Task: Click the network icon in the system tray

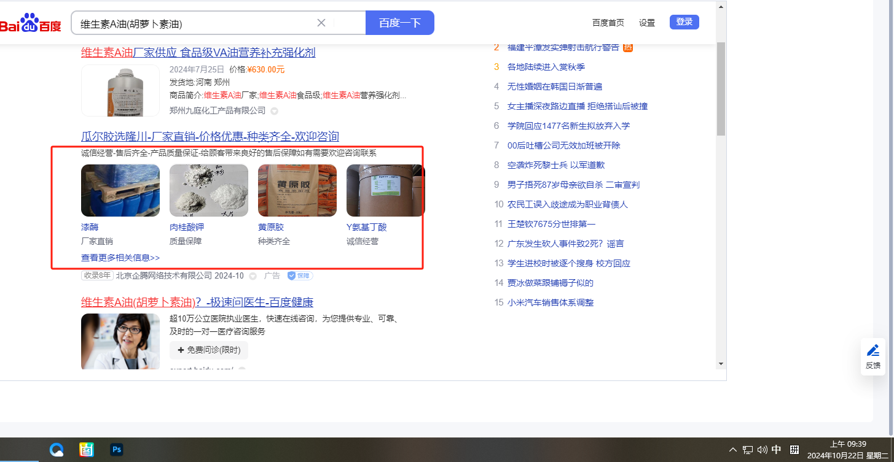Action: click(748, 450)
